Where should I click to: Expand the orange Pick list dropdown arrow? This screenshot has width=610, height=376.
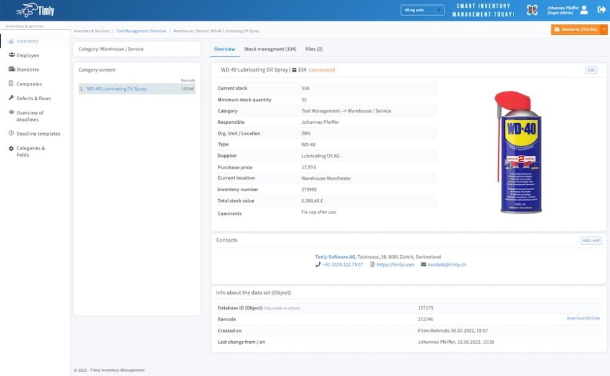pyautogui.click(x=604, y=29)
